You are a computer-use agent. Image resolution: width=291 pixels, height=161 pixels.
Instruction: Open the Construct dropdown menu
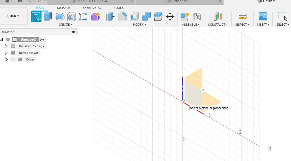(218, 25)
